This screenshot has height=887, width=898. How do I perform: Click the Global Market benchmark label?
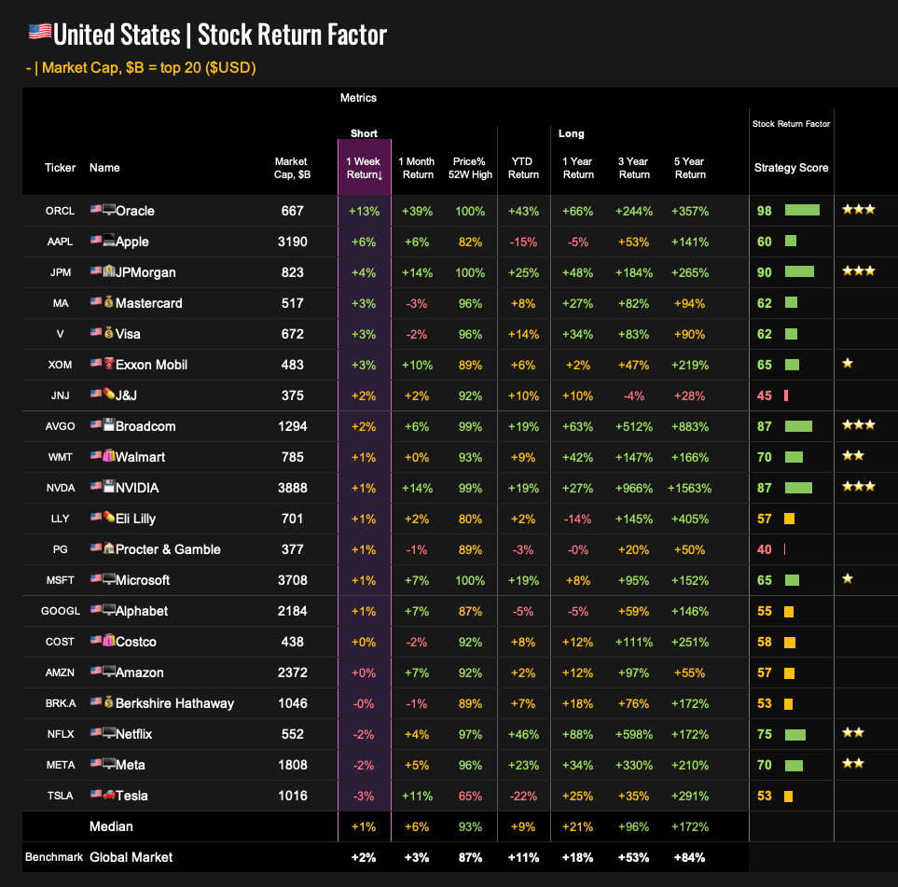click(131, 857)
